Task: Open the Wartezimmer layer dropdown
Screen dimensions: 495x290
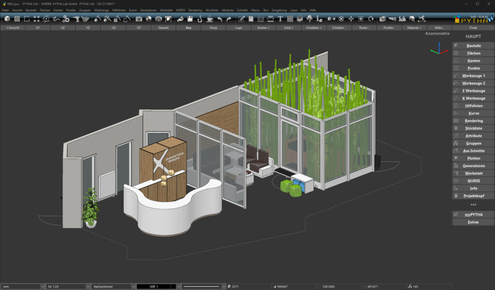Action: (114, 287)
